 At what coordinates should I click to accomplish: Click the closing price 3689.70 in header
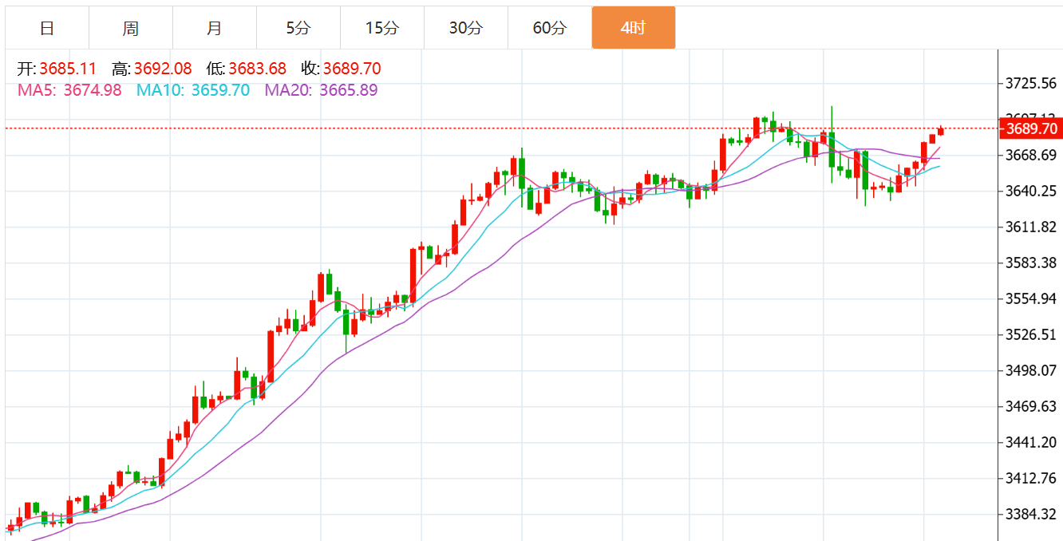(351, 69)
